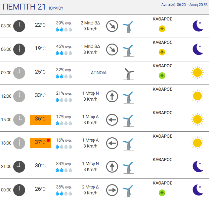Click the sunrise and sunset times text
Viewport: 209px width, 201px height.
[185, 5]
